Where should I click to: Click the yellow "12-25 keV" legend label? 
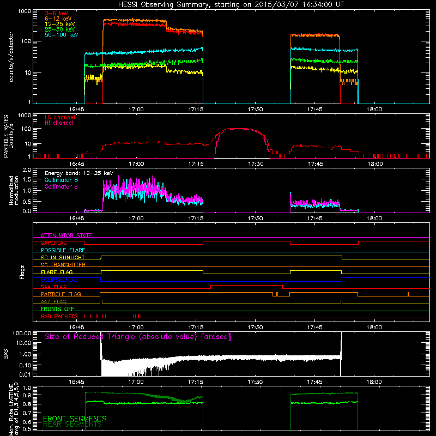tap(59, 24)
